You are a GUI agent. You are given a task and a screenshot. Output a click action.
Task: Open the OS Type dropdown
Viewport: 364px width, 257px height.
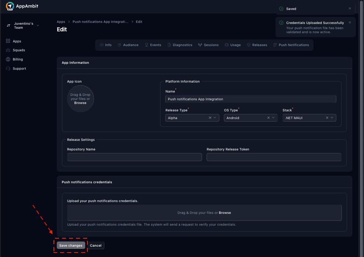click(x=274, y=117)
